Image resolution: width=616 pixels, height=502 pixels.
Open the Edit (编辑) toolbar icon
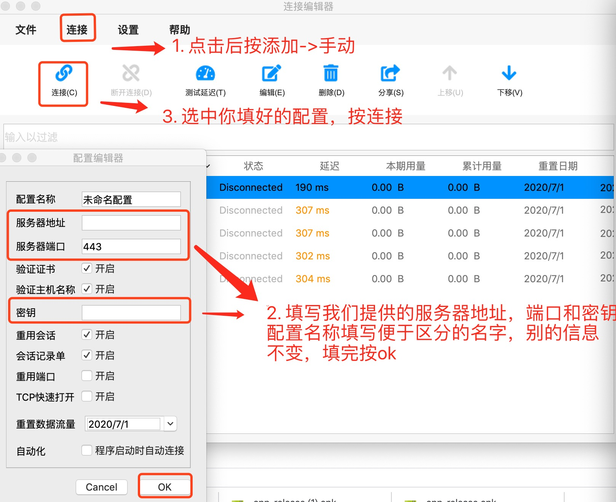[x=271, y=74]
